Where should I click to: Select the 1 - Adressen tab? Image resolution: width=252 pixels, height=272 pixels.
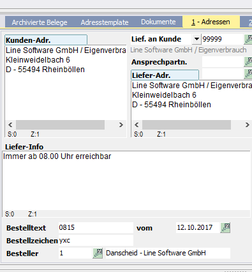(211, 22)
